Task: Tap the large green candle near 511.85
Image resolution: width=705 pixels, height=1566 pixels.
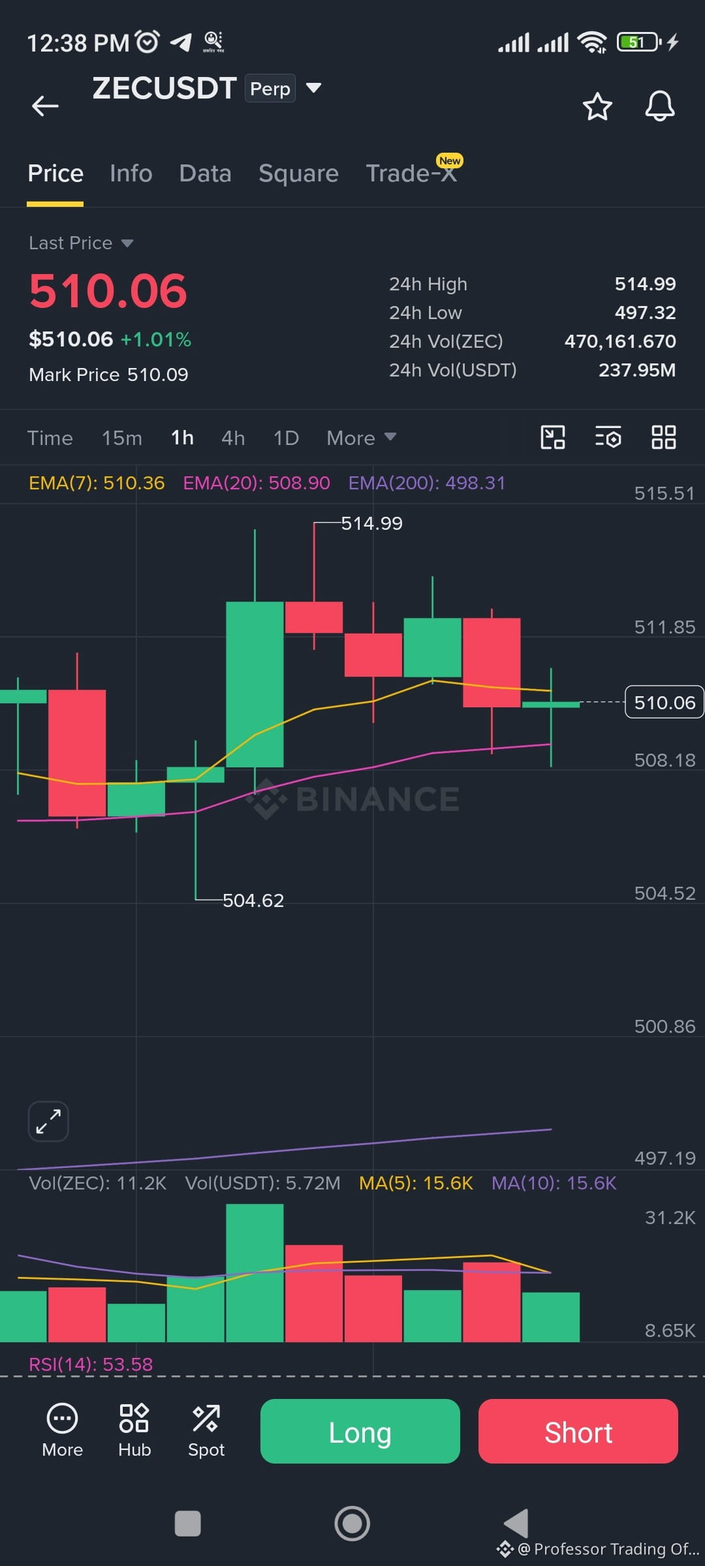Action: click(255, 684)
